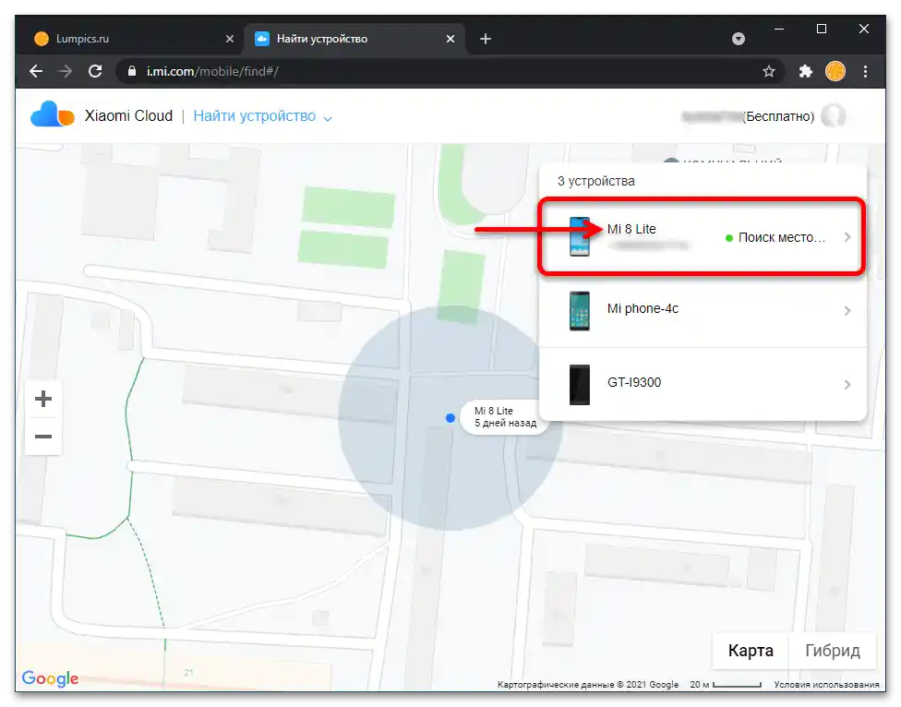Click the Xiaomi Cloud logo

click(x=53, y=114)
